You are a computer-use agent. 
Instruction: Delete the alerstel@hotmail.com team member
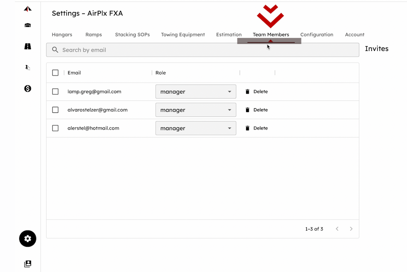pyautogui.click(x=257, y=128)
